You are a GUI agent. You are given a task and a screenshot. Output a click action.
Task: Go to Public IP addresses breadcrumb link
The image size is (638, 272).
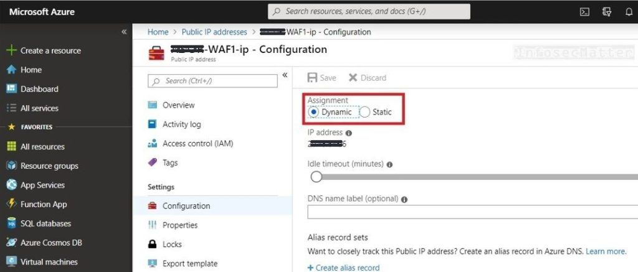click(x=214, y=32)
